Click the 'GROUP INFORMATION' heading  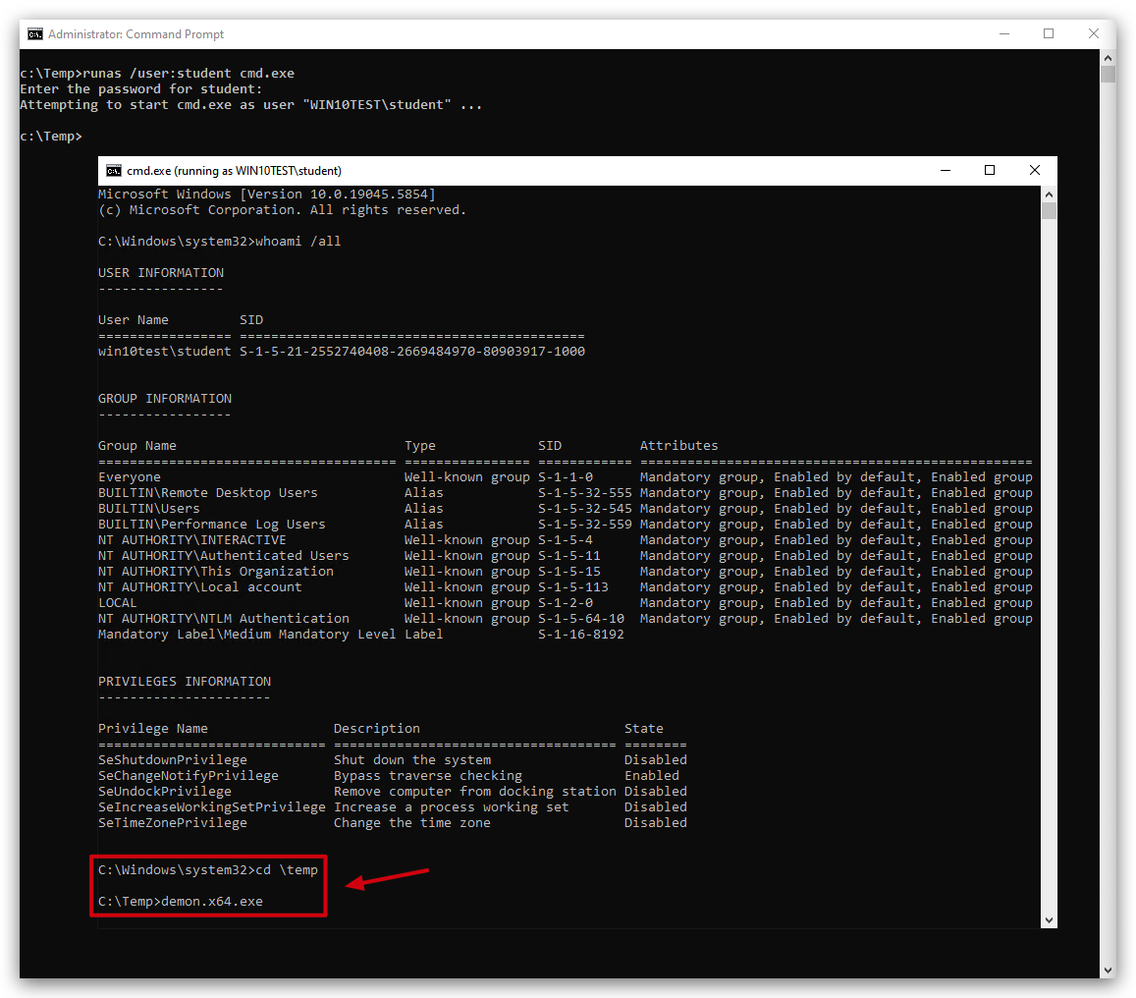[x=165, y=399]
